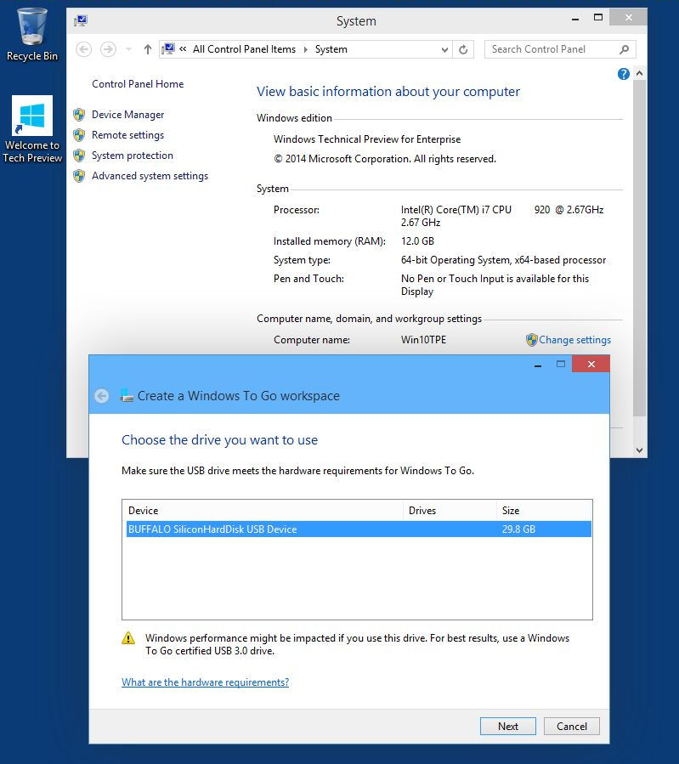Click the System window title icon
The width and height of the screenshot is (679, 764).
pos(81,21)
